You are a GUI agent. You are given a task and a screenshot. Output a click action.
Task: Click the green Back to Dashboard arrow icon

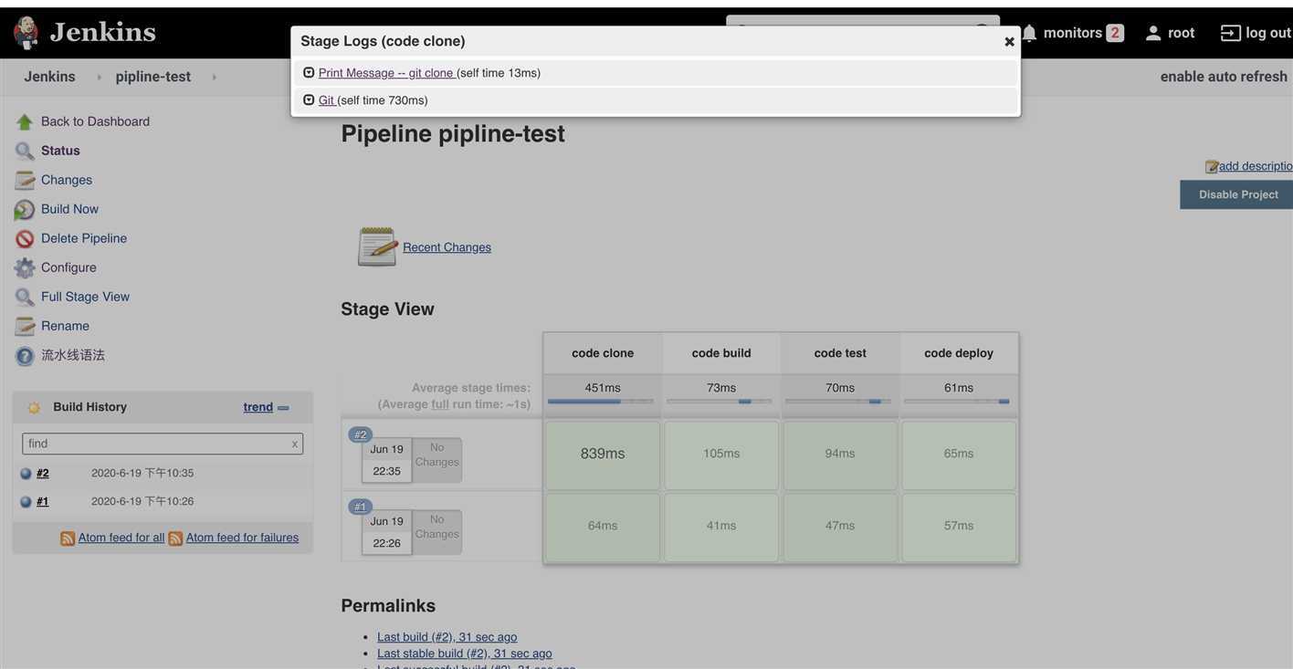(x=25, y=122)
